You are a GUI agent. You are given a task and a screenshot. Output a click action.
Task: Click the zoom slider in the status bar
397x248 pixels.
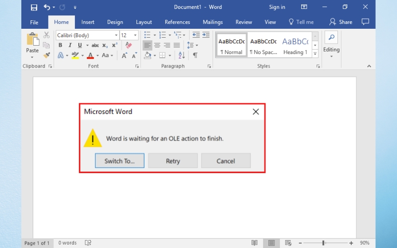coord(323,243)
